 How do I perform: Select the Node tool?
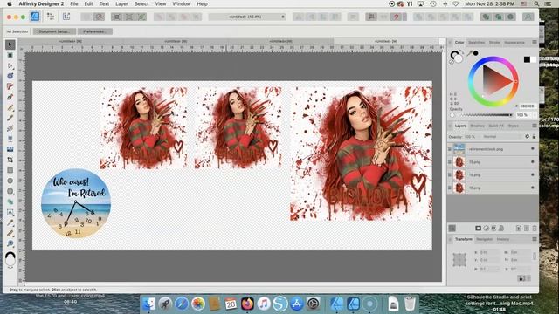pyautogui.click(x=10, y=66)
